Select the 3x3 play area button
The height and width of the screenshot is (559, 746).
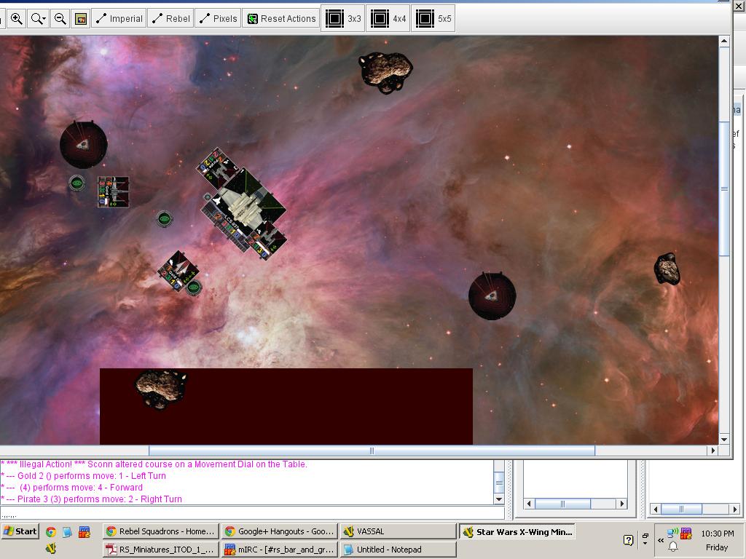343,19
